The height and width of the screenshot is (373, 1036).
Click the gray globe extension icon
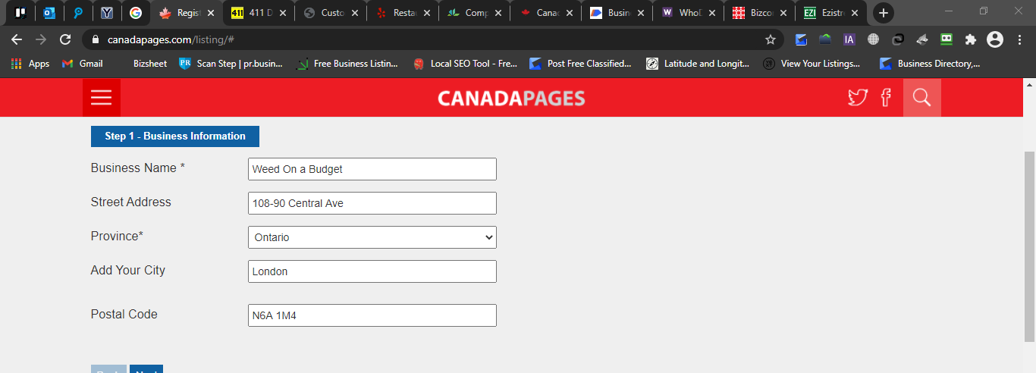pyautogui.click(x=874, y=39)
